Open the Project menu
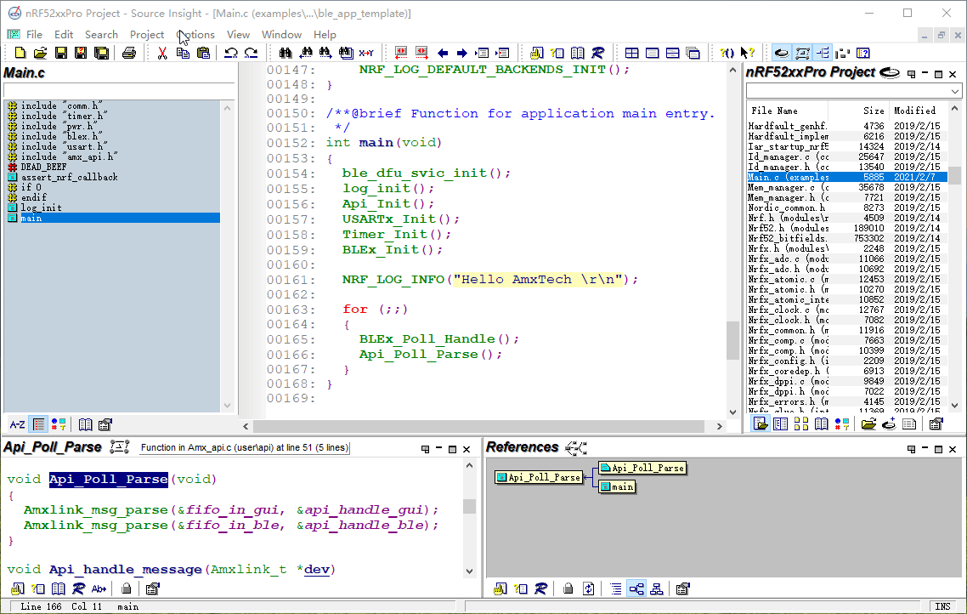Image resolution: width=967 pixels, height=614 pixels. click(147, 35)
